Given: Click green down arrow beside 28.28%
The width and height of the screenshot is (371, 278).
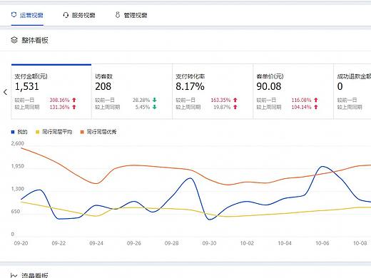Looking at the screenshot, I should [x=155, y=100].
